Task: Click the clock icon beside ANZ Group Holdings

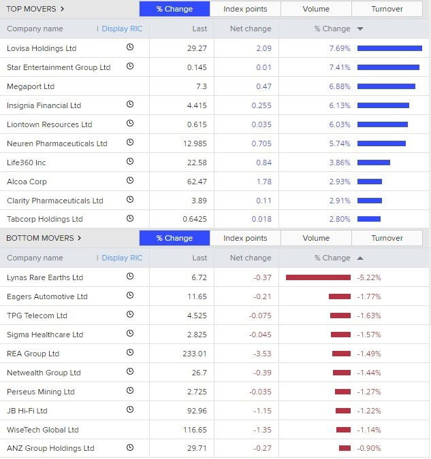Action: coord(130,447)
